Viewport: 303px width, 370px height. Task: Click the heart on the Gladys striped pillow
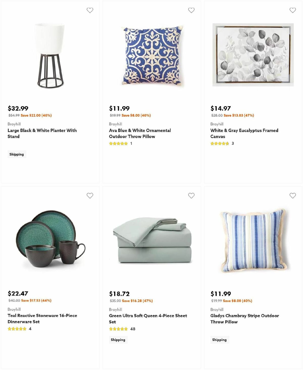(x=293, y=195)
